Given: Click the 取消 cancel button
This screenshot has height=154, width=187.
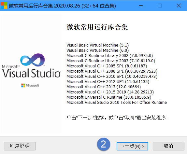Looking at the screenshot, I should pos(168,146).
